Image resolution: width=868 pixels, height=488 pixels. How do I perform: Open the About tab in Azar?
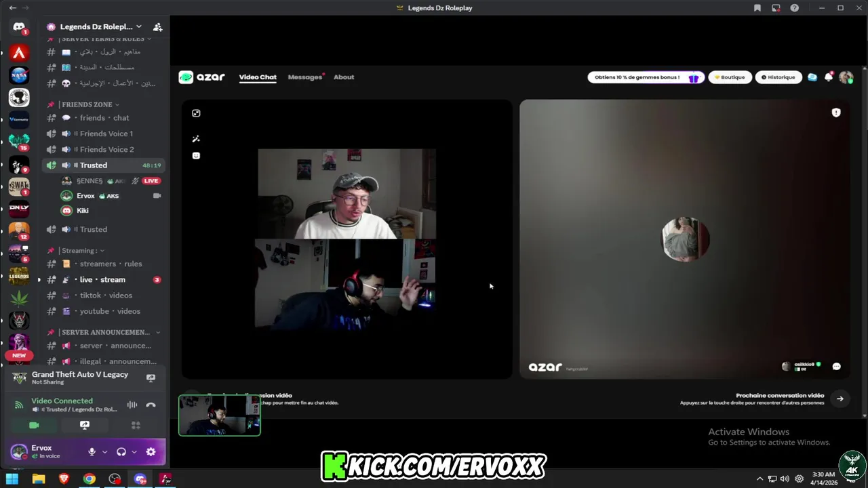(x=344, y=77)
